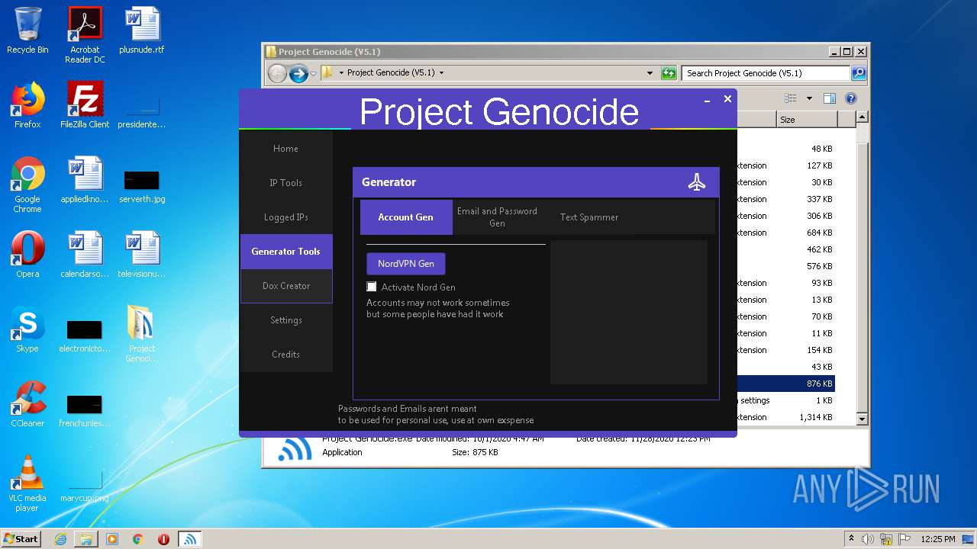Screen dimensions: 977x549
Task: Show hidden system tray icons
Action: pyautogui.click(x=851, y=539)
